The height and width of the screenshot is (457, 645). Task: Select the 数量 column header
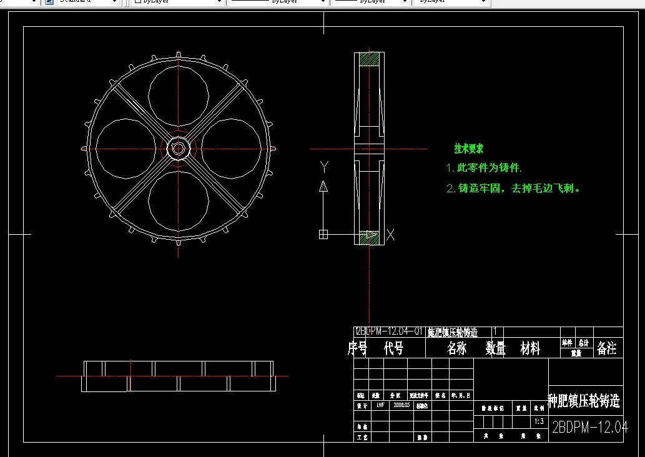click(x=495, y=348)
